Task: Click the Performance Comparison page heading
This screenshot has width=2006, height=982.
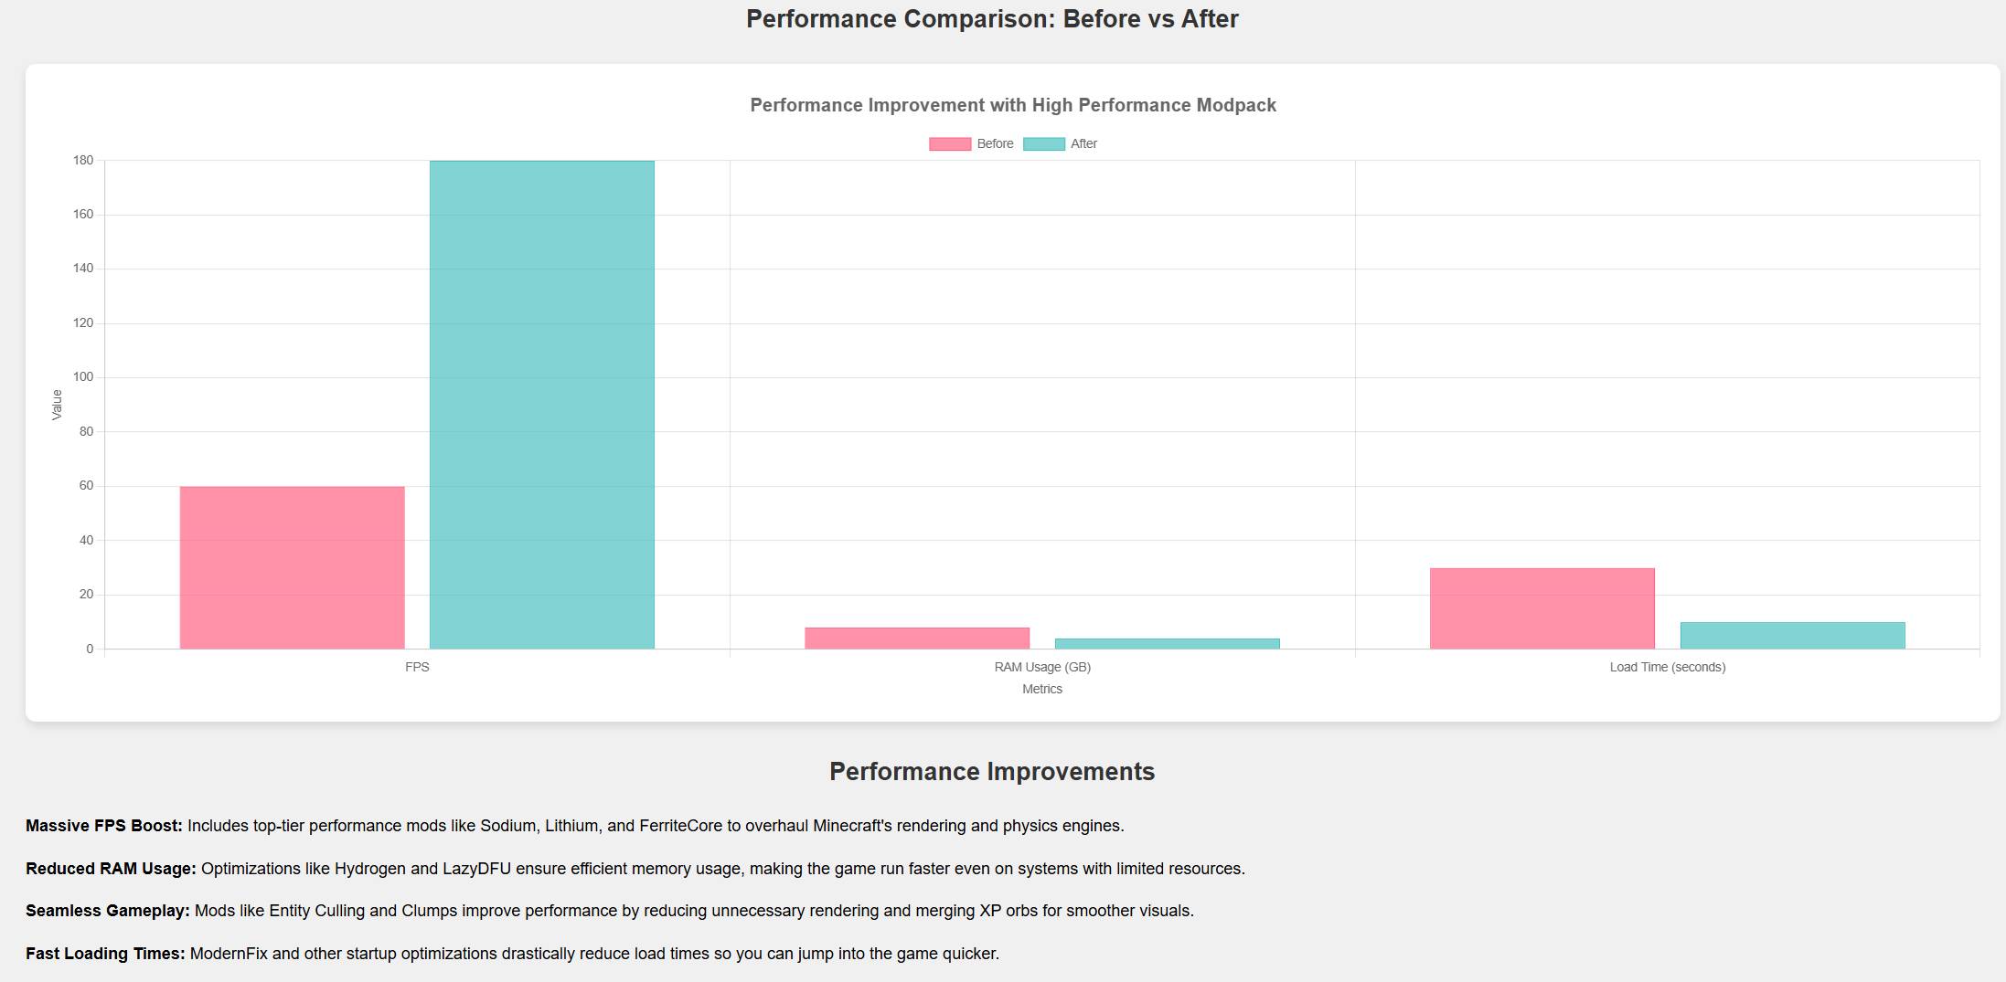Action: pos(992,19)
